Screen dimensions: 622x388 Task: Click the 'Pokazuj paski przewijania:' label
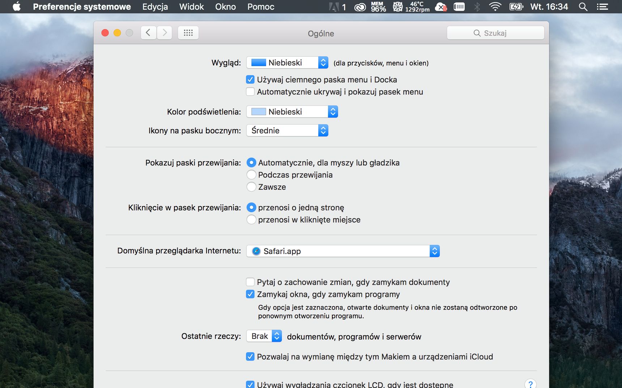pyautogui.click(x=193, y=163)
